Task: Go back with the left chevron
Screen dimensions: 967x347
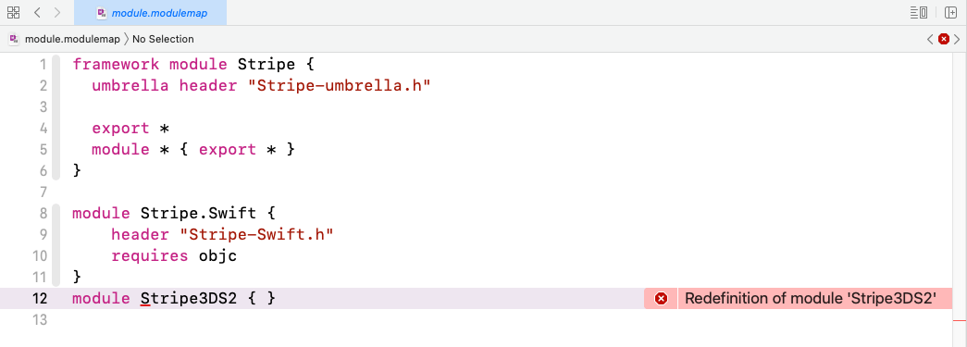Action: pos(37,12)
